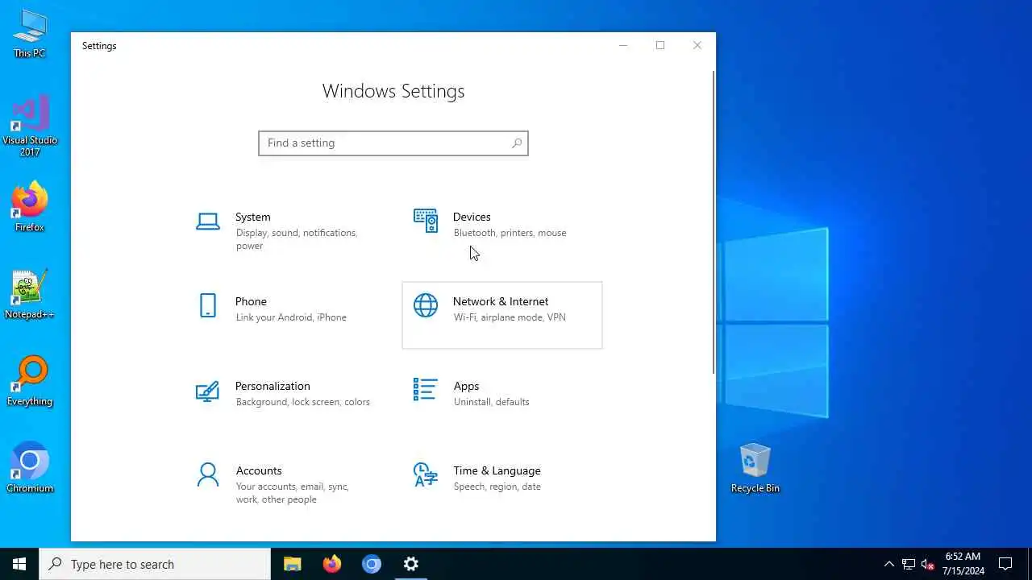Launch Firefox from the taskbar
The width and height of the screenshot is (1032, 580).
pyautogui.click(x=331, y=564)
